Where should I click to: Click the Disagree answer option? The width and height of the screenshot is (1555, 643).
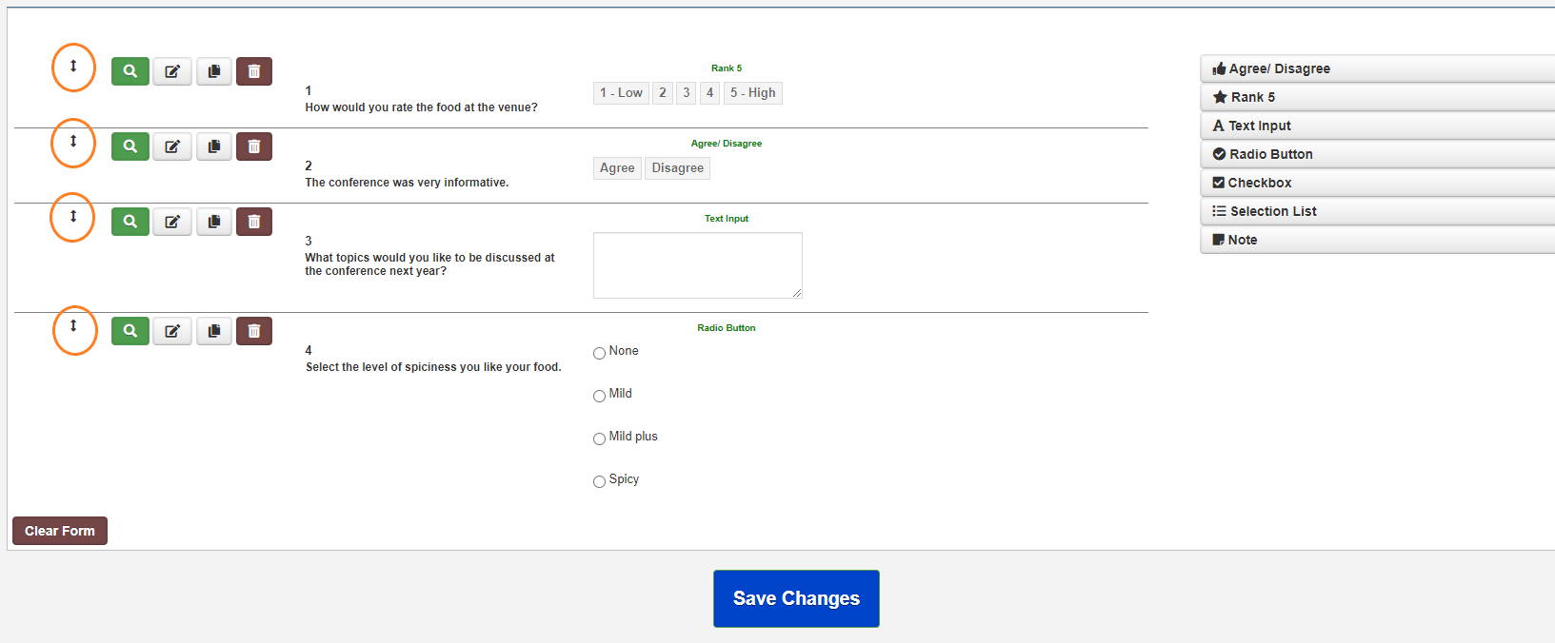tap(677, 168)
